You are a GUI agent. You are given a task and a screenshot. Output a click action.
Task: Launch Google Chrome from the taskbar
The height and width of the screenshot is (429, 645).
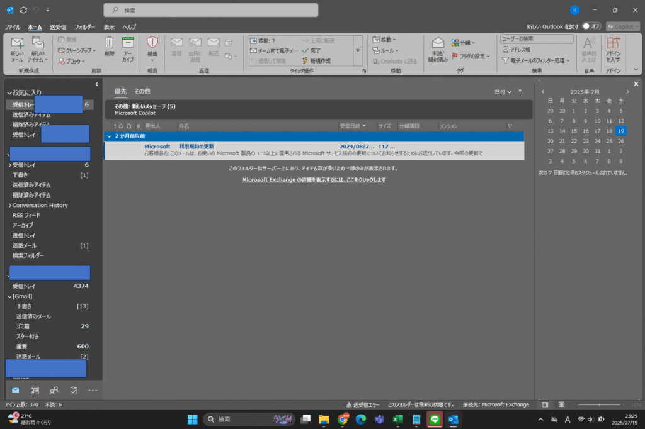[x=342, y=419]
